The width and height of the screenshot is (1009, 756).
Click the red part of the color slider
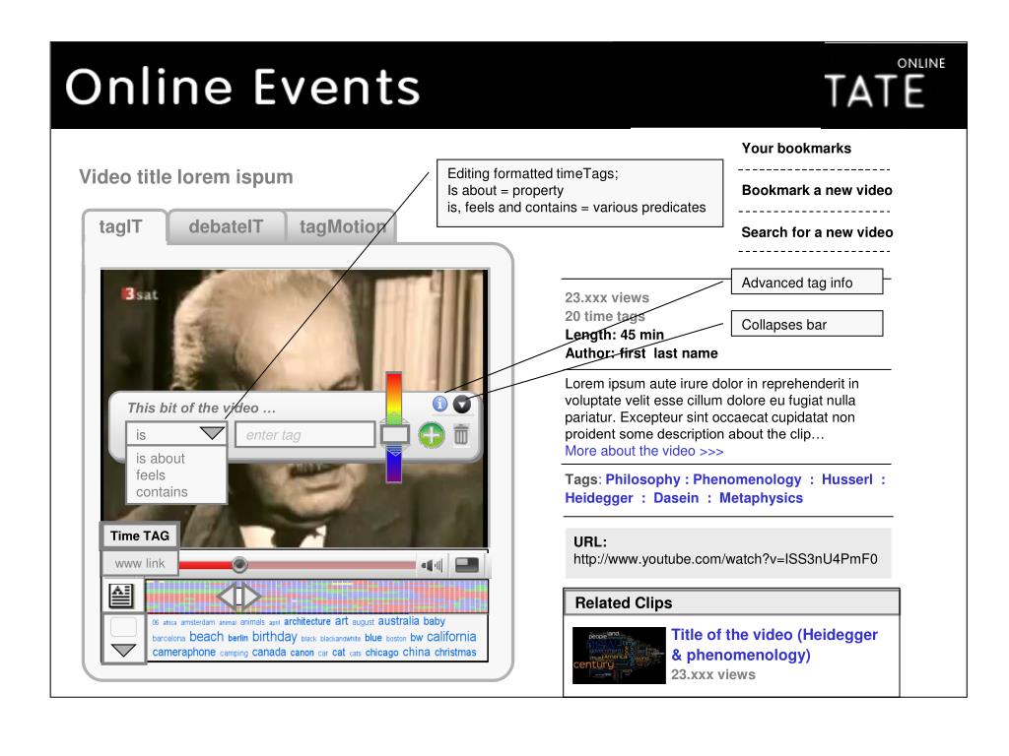pos(394,383)
